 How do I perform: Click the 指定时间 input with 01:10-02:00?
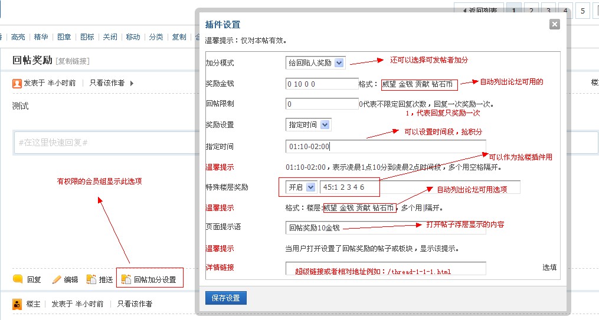(x=385, y=147)
